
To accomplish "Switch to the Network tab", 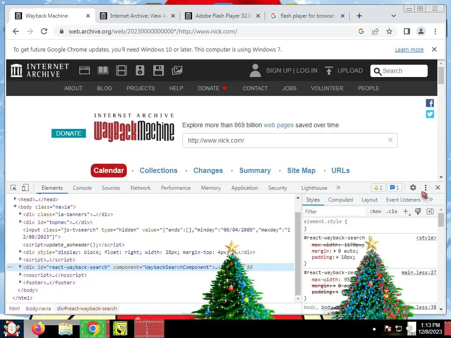I will (140, 187).
